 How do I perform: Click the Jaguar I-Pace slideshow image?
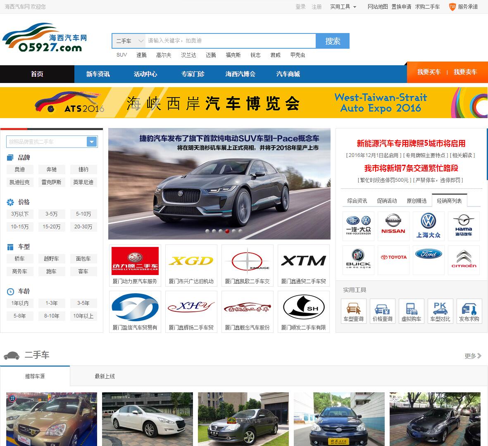(x=219, y=183)
